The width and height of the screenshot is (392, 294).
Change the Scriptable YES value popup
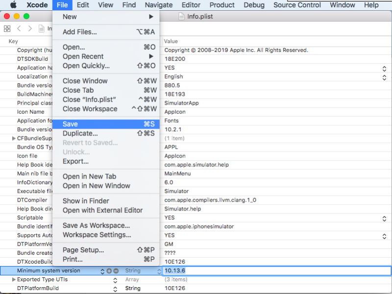[x=384, y=218]
